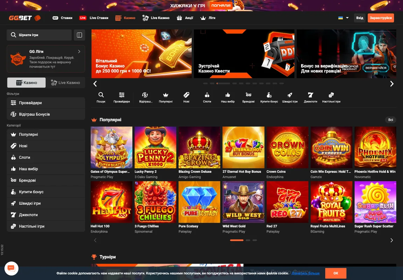
Task: Toggle the sidebar collapse panel button
Action: click(79, 35)
